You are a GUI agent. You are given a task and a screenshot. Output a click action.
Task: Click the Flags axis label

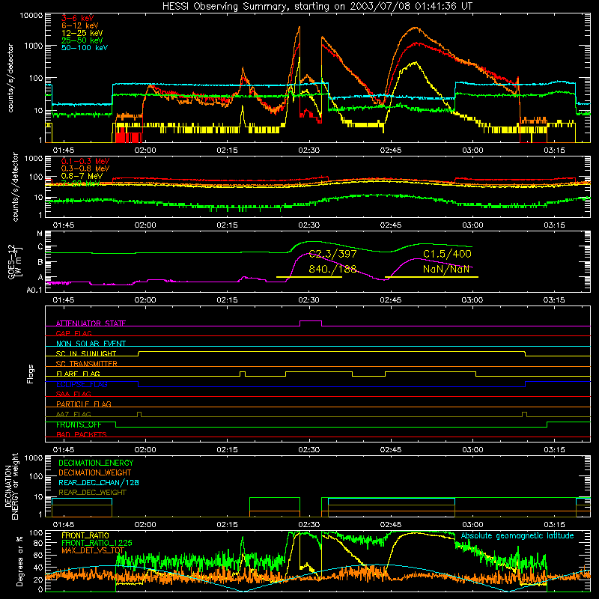pos(31,374)
